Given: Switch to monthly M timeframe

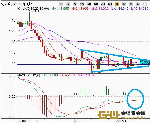Looking at the screenshot, I should (x=131, y=4).
